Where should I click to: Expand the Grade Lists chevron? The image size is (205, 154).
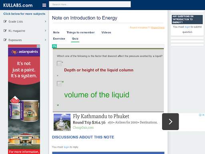(x=46, y=21)
